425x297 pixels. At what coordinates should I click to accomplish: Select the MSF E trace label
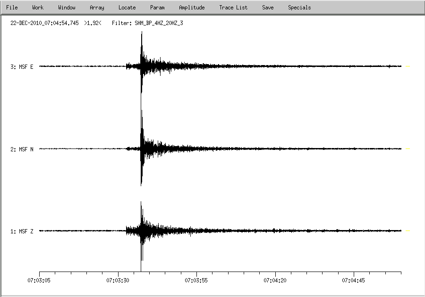click(x=22, y=67)
